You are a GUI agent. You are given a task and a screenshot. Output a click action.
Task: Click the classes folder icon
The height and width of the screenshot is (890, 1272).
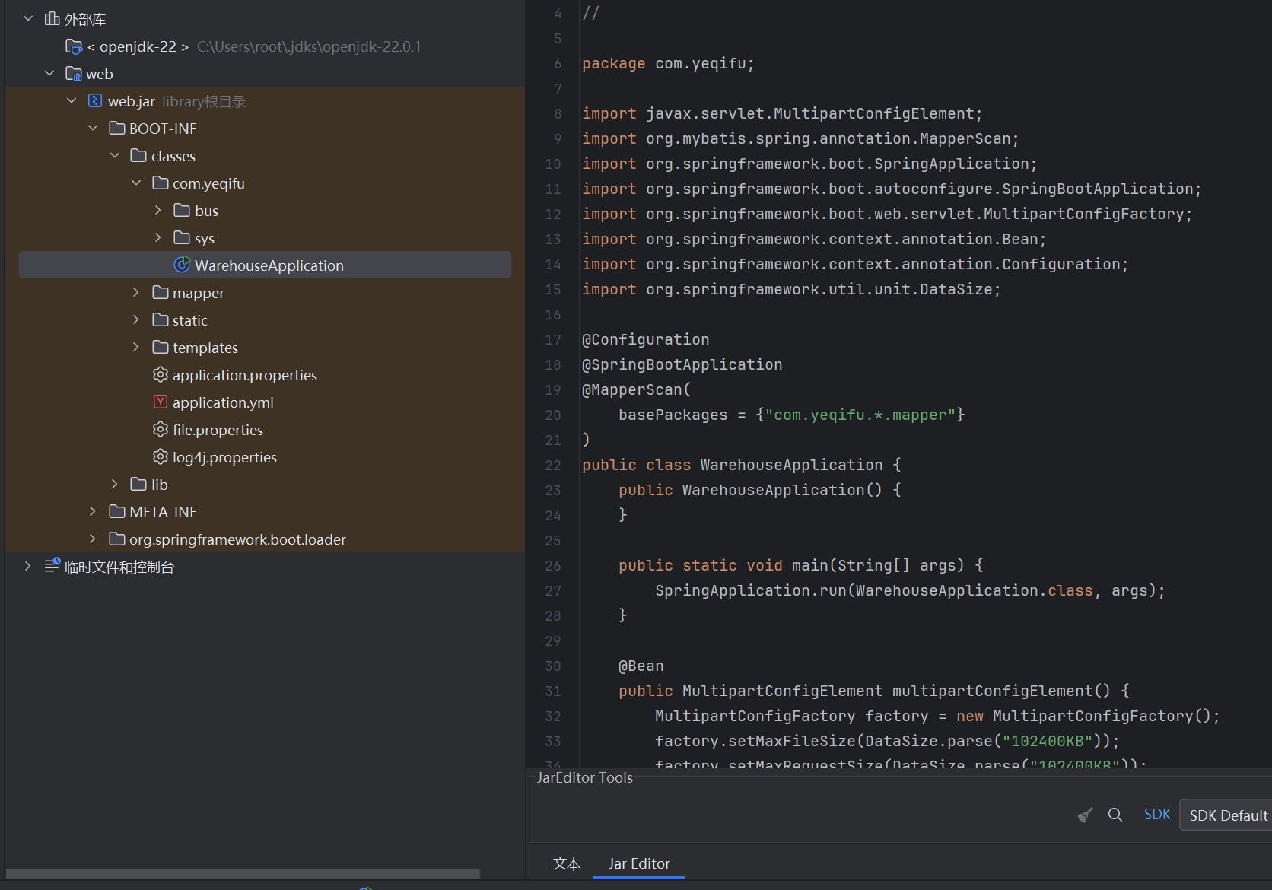[x=138, y=155]
